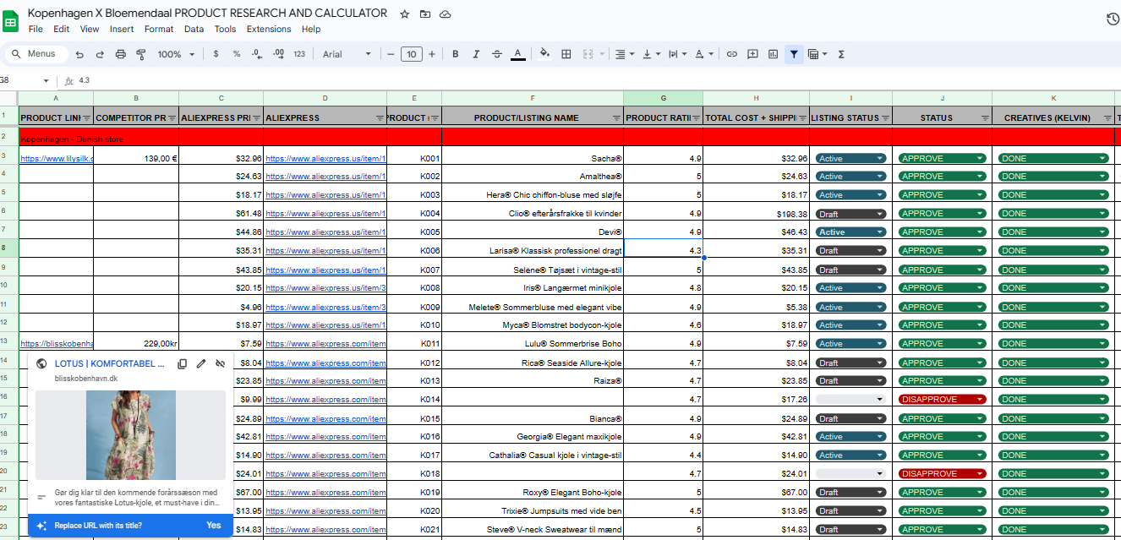Open filter menu on STATUS column header

click(982, 118)
